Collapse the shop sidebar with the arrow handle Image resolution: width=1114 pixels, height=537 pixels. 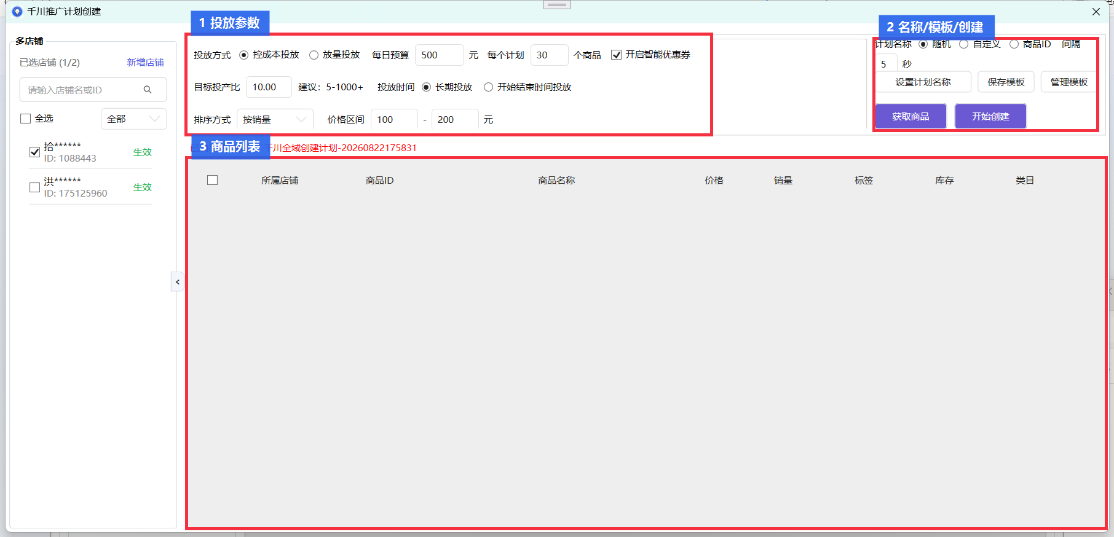pos(178,282)
